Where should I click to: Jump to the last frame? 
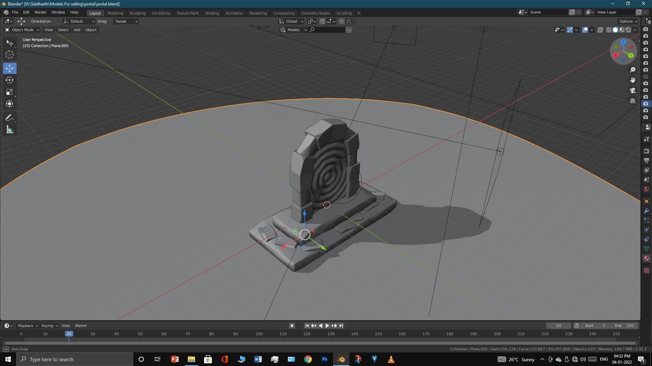[341, 326]
